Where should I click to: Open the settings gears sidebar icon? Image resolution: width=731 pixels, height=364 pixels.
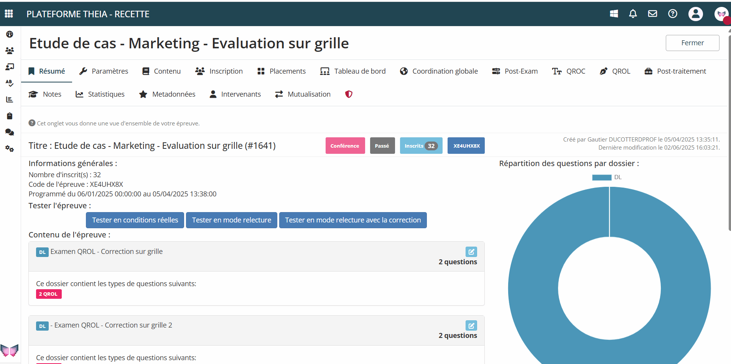(10, 148)
